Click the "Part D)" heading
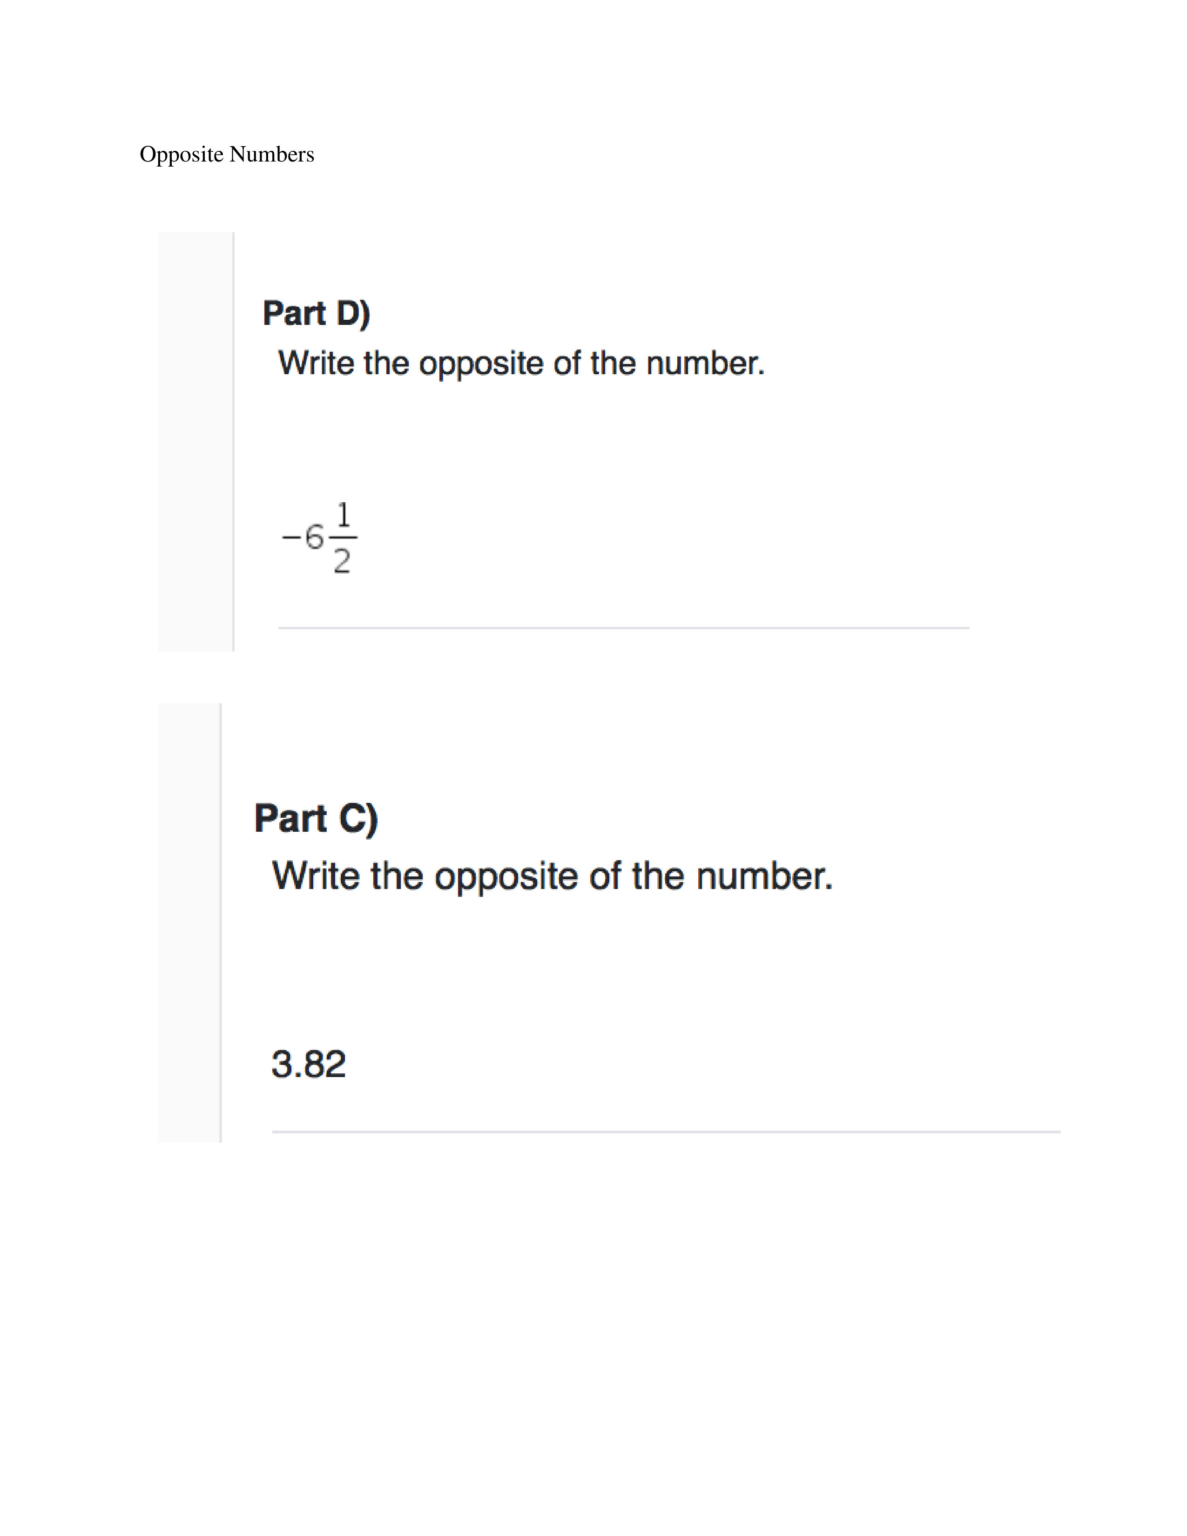The image size is (1187, 1536). 316,313
